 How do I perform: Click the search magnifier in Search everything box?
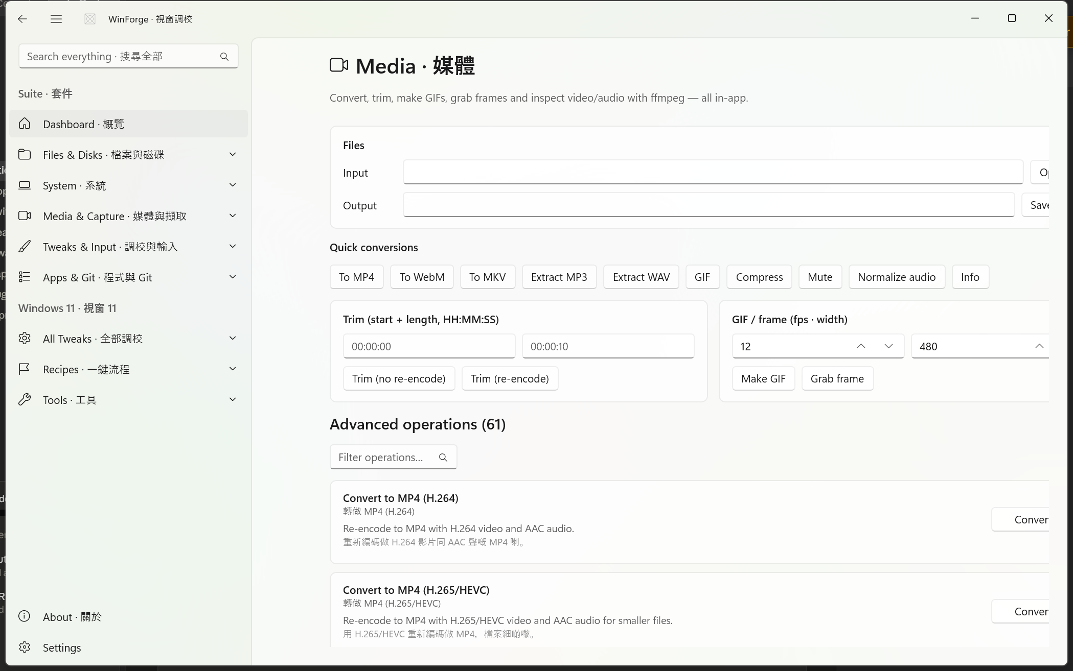(x=224, y=57)
